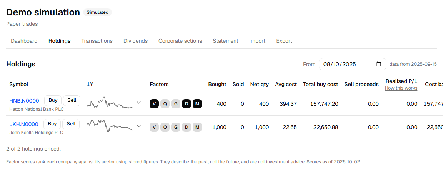Click the Net qty column header

(x=259, y=85)
